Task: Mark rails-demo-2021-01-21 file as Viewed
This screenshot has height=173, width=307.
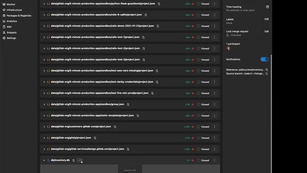Action: (198, 26)
